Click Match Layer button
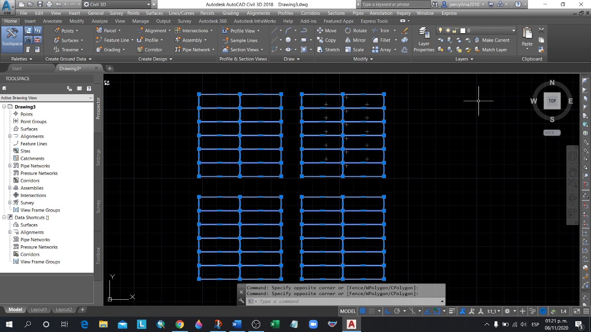This screenshot has height=332, width=591. (490, 50)
